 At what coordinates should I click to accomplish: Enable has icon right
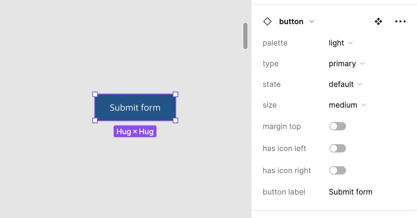pos(337,170)
